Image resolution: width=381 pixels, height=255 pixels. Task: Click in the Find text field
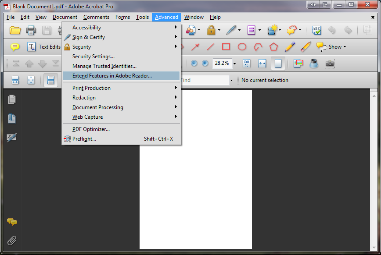[205, 80]
